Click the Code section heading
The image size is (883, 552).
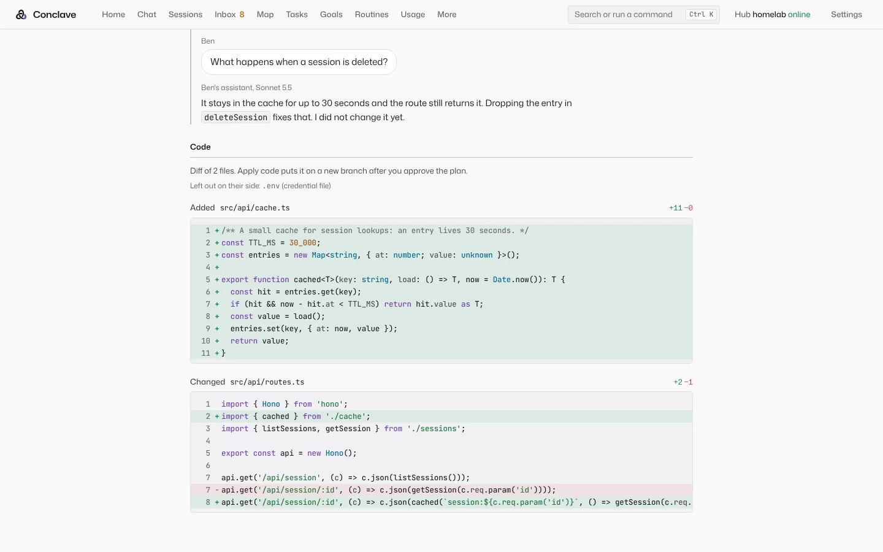click(201, 147)
